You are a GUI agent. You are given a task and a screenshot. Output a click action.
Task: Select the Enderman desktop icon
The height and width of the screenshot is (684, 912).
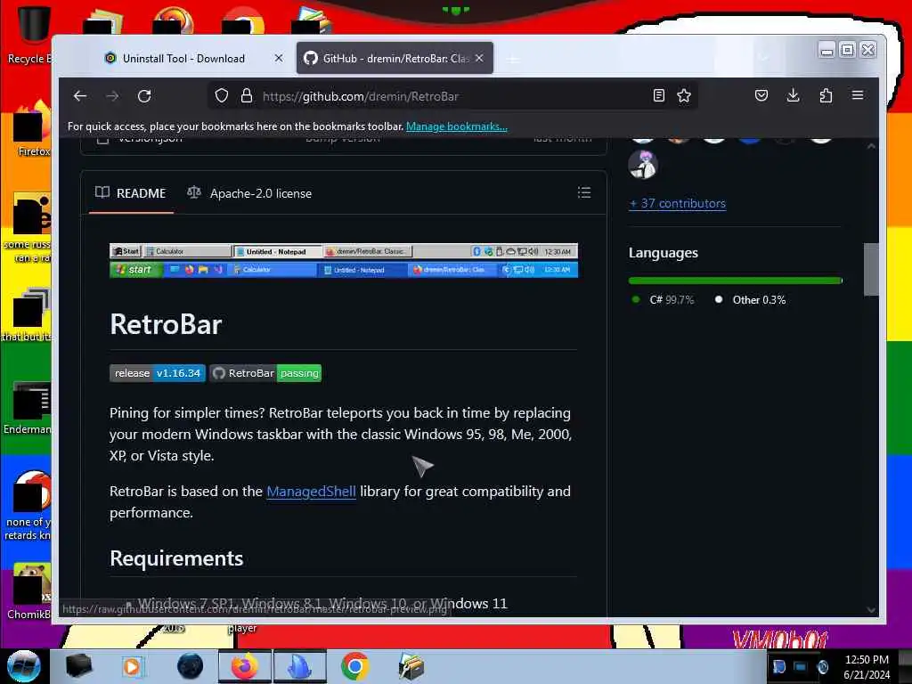coord(28,407)
